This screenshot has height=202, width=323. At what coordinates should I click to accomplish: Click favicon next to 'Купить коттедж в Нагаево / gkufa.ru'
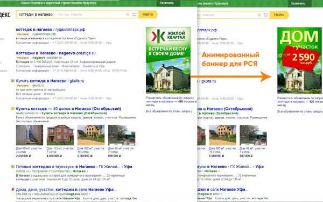click(x=13, y=81)
